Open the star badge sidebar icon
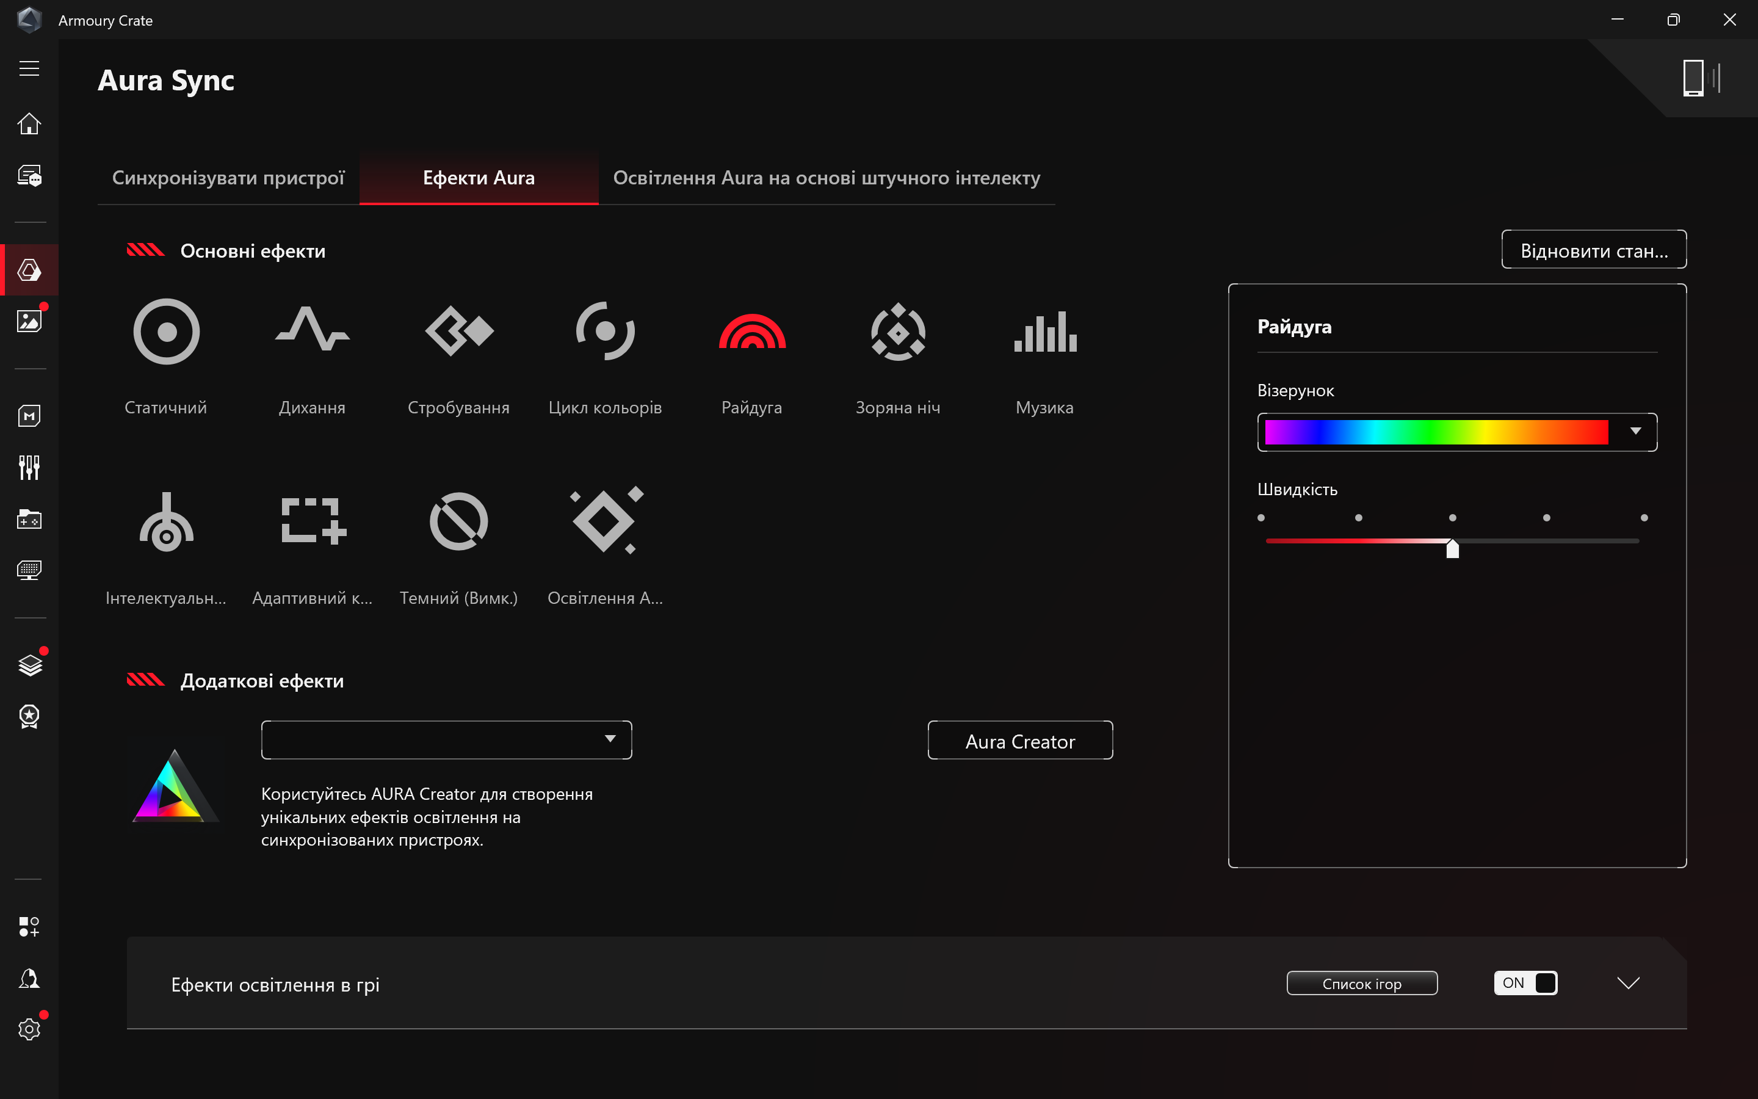 29,717
